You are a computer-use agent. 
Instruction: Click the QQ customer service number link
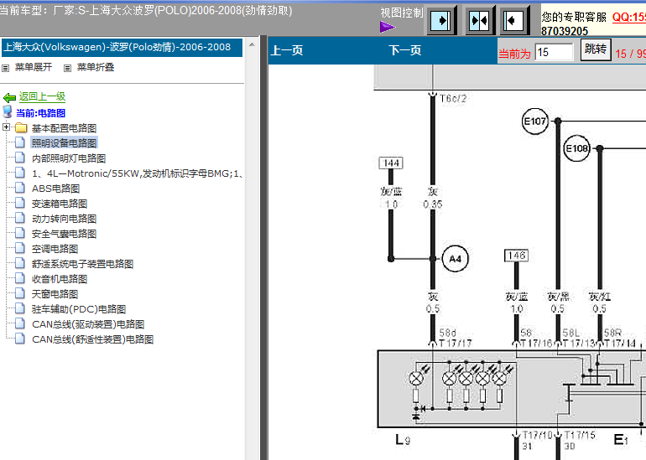(x=628, y=17)
